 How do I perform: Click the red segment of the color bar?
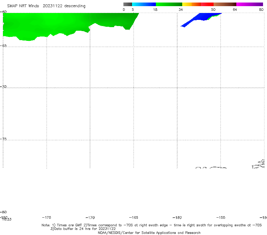(x=207, y=4)
